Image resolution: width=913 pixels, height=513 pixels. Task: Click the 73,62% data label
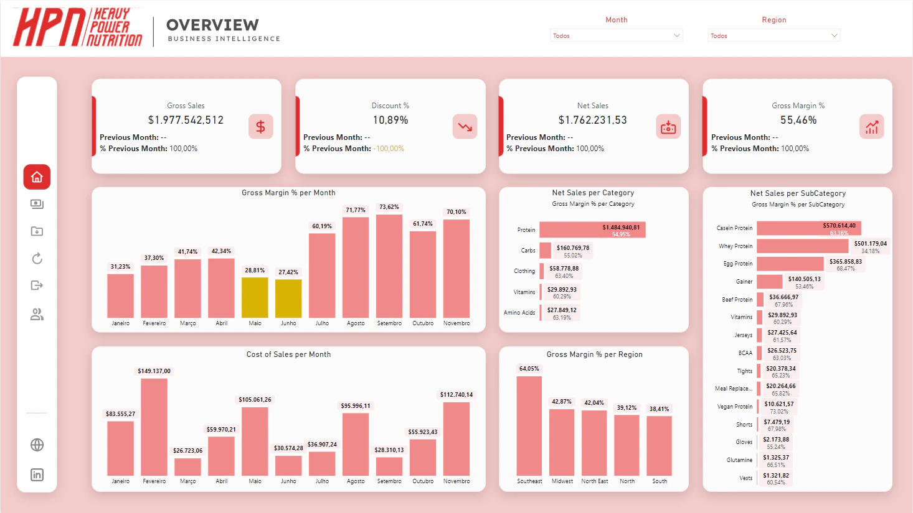(389, 207)
